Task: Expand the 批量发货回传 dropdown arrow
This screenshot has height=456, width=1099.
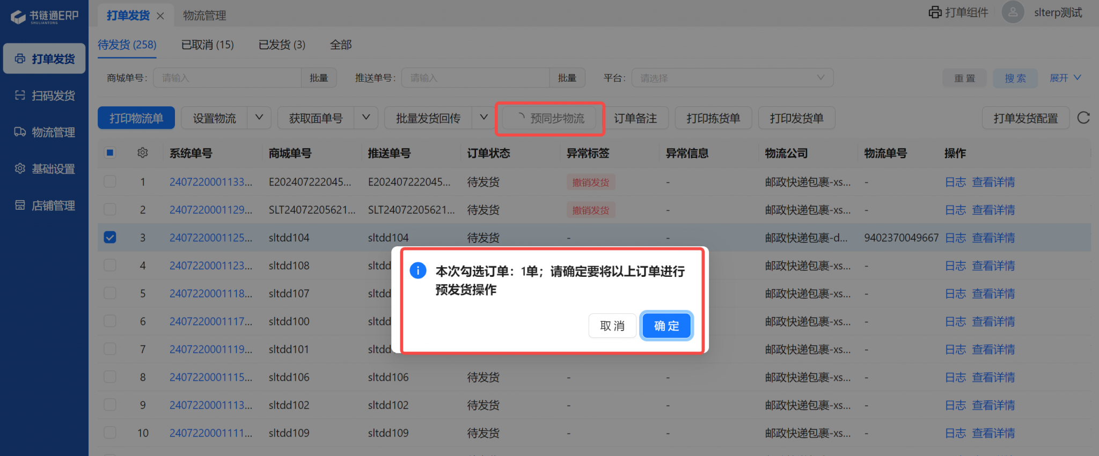Action: click(x=483, y=117)
